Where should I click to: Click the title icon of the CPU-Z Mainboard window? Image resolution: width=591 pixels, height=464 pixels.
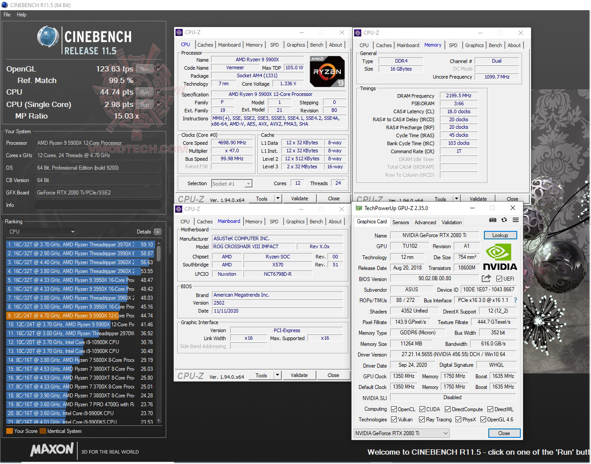coord(179,209)
